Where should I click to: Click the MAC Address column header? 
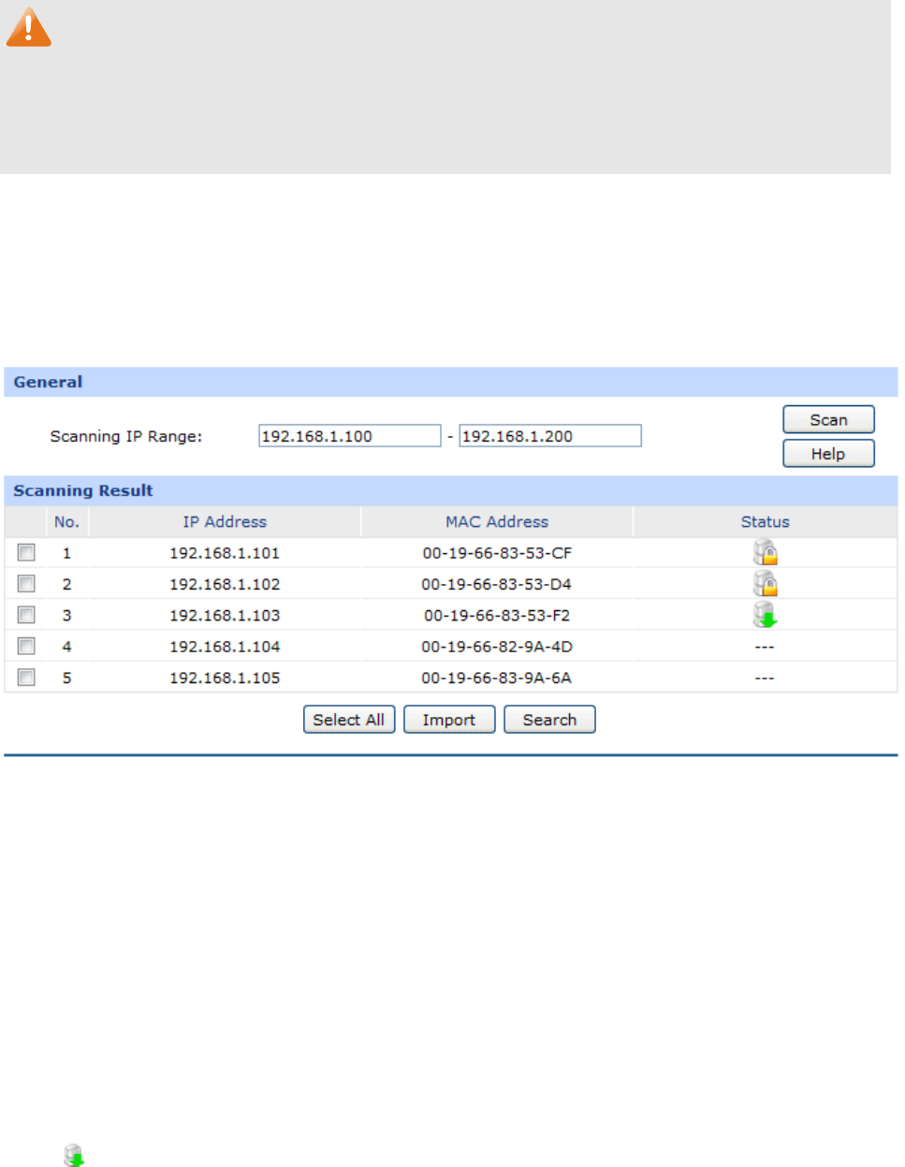click(x=497, y=522)
